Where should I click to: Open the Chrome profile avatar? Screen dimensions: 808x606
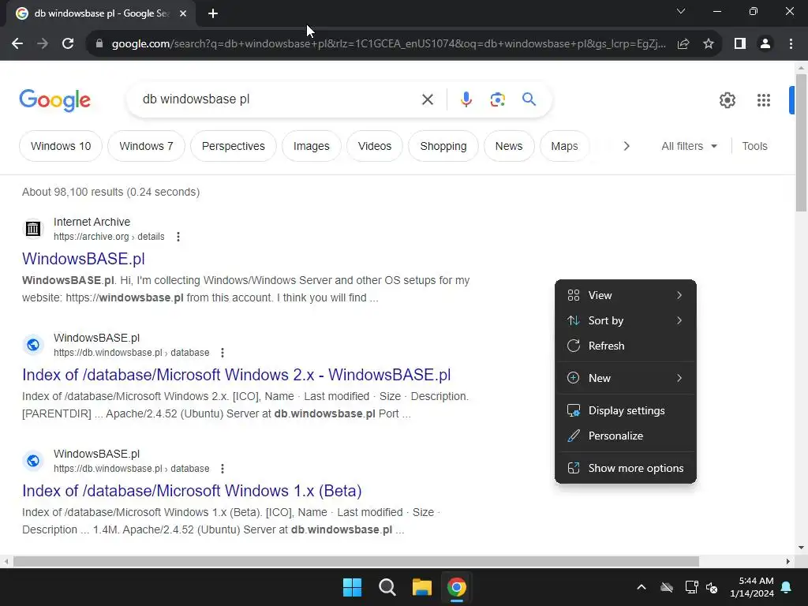click(765, 44)
